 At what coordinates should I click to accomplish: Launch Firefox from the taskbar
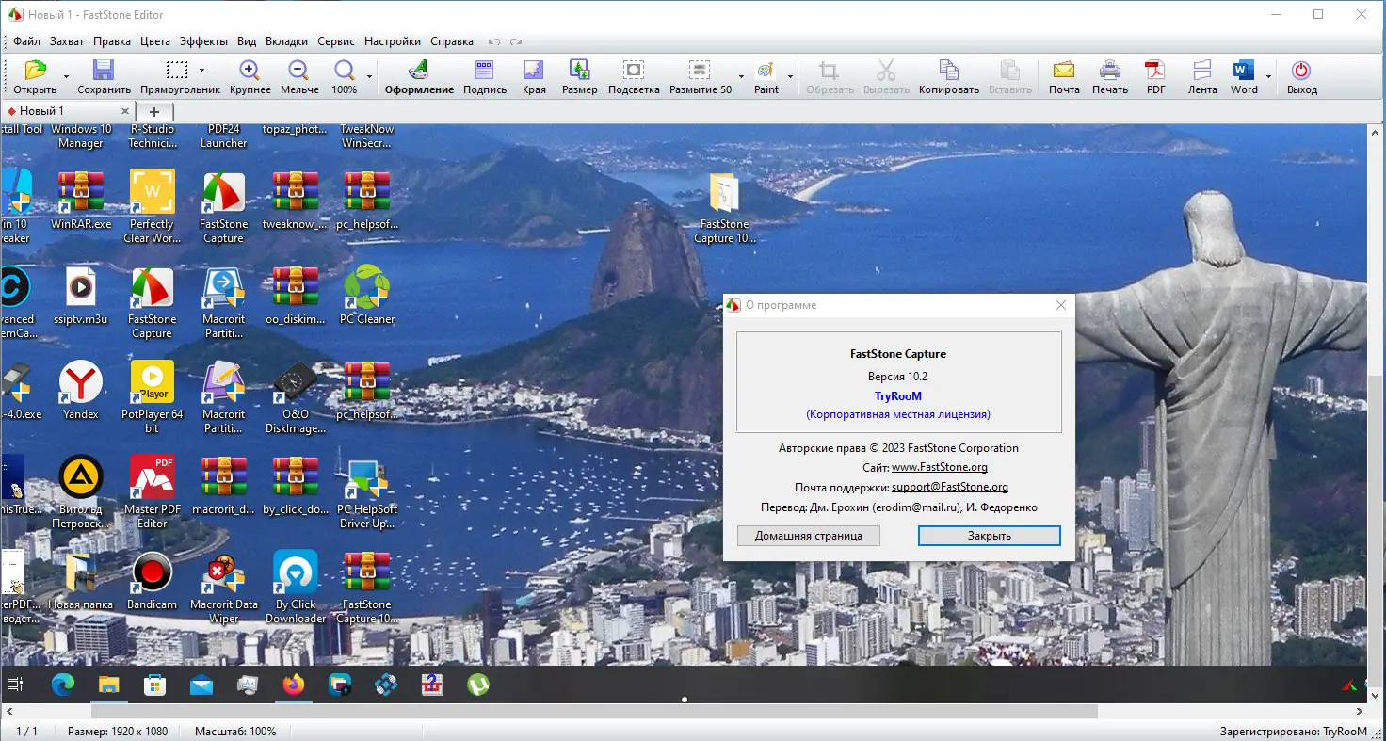point(293,685)
